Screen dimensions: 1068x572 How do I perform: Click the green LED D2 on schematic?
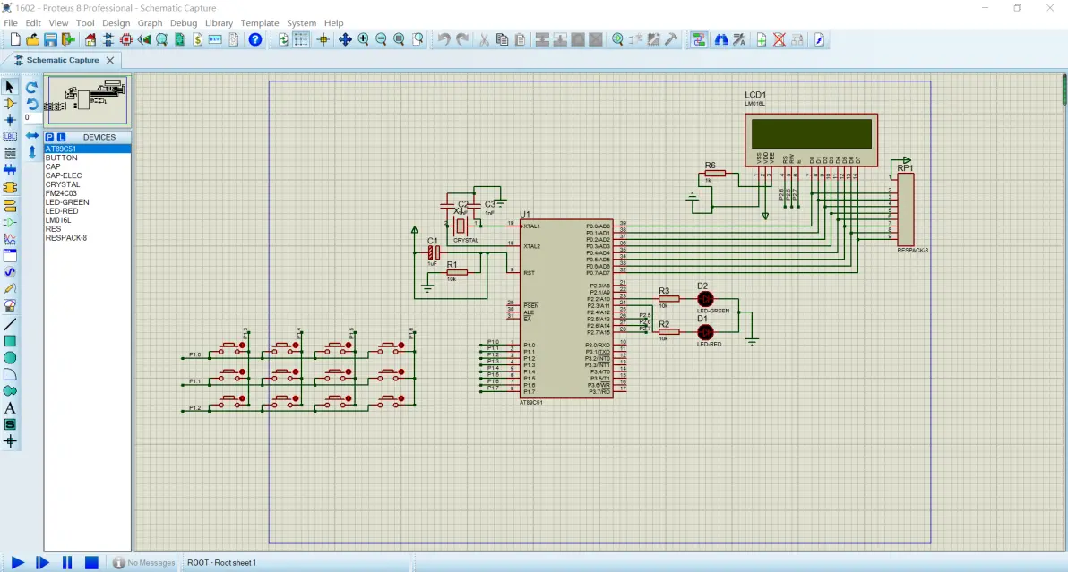point(705,299)
